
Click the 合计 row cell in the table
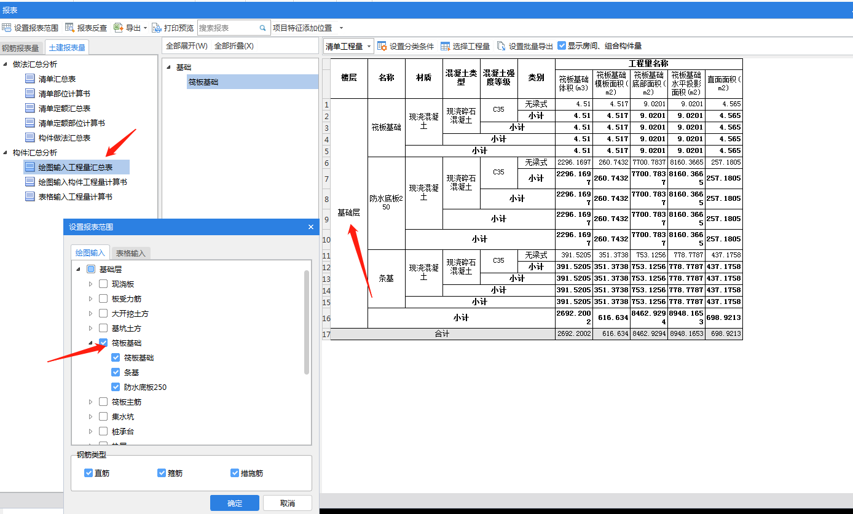(442, 334)
